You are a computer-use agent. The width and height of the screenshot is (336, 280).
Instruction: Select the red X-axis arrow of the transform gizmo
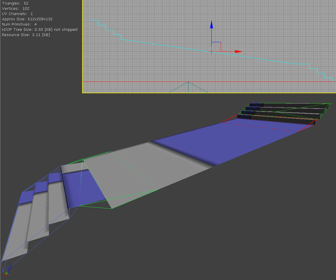[238, 52]
